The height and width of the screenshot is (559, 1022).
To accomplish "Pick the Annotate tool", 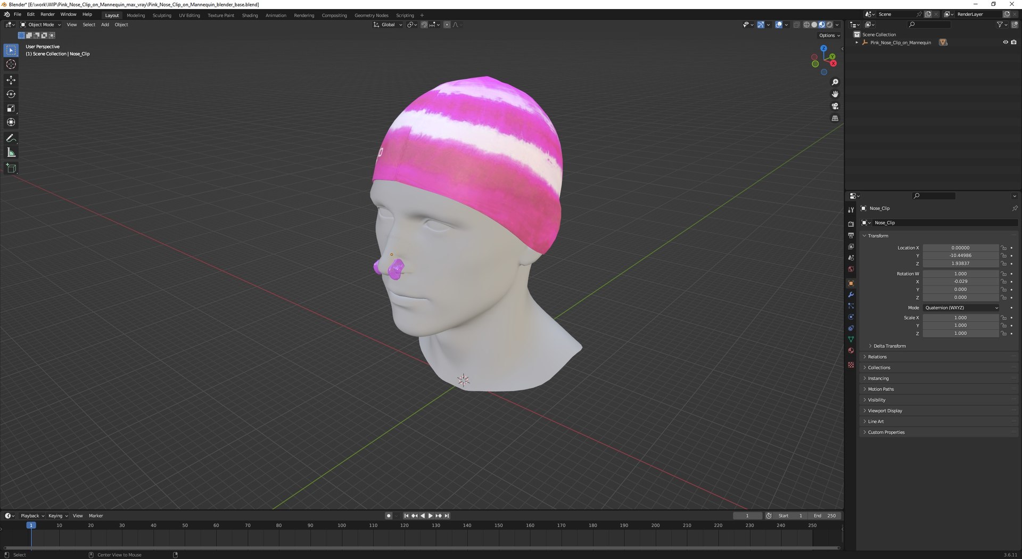I will pyautogui.click(x=11, y=138).
